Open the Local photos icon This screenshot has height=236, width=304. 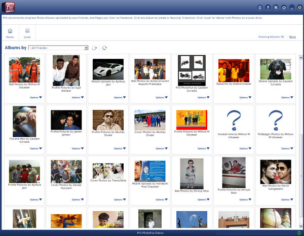click(x=27, y=33)
